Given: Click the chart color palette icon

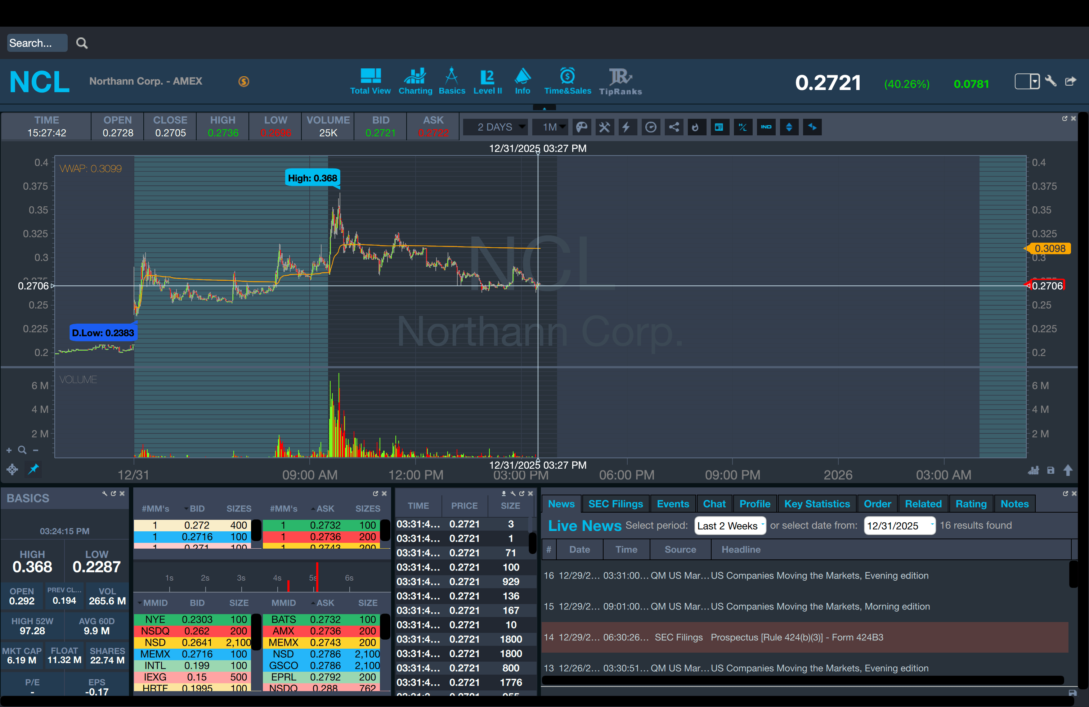Looking at the screenshot, I should (x=581, y=127).
